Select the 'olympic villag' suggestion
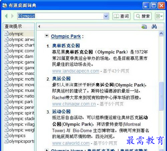The width and height of the screenshot is (167, 151). 19,124
